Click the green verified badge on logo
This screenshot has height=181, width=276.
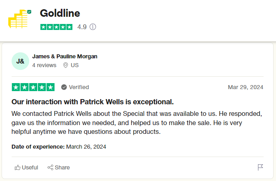coord(29,12)
